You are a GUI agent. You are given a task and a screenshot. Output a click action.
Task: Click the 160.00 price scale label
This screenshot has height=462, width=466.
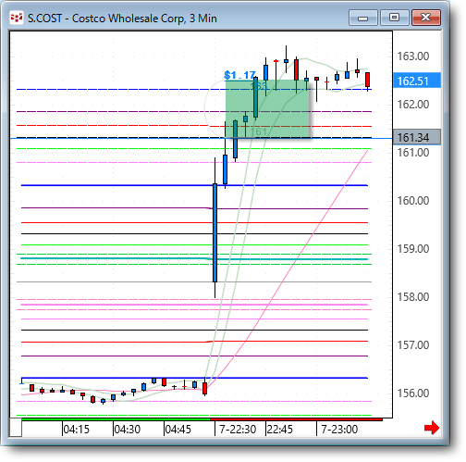pyautogui.click(x=413, y=201)
